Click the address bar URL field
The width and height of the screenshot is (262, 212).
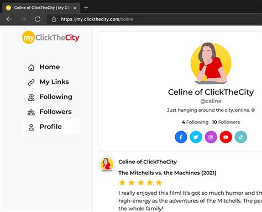coord(154,19)
